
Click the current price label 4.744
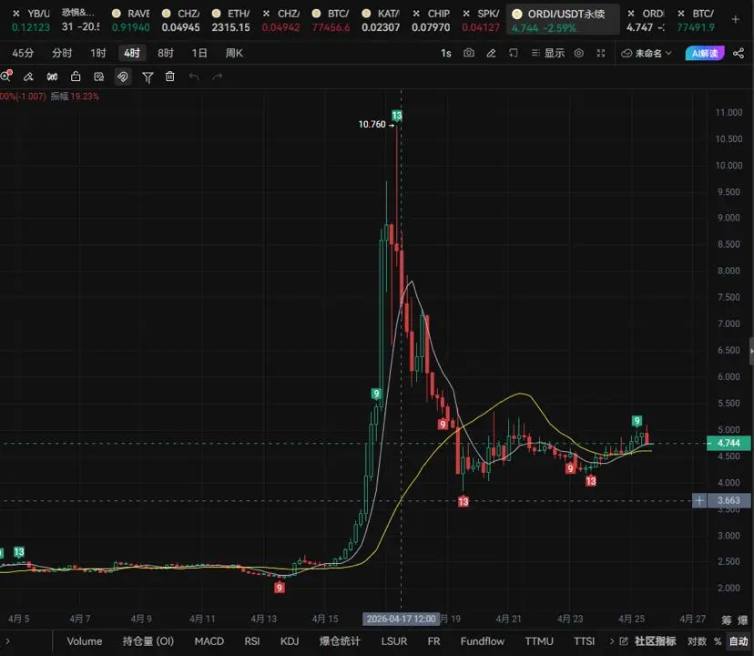[729, 443]
